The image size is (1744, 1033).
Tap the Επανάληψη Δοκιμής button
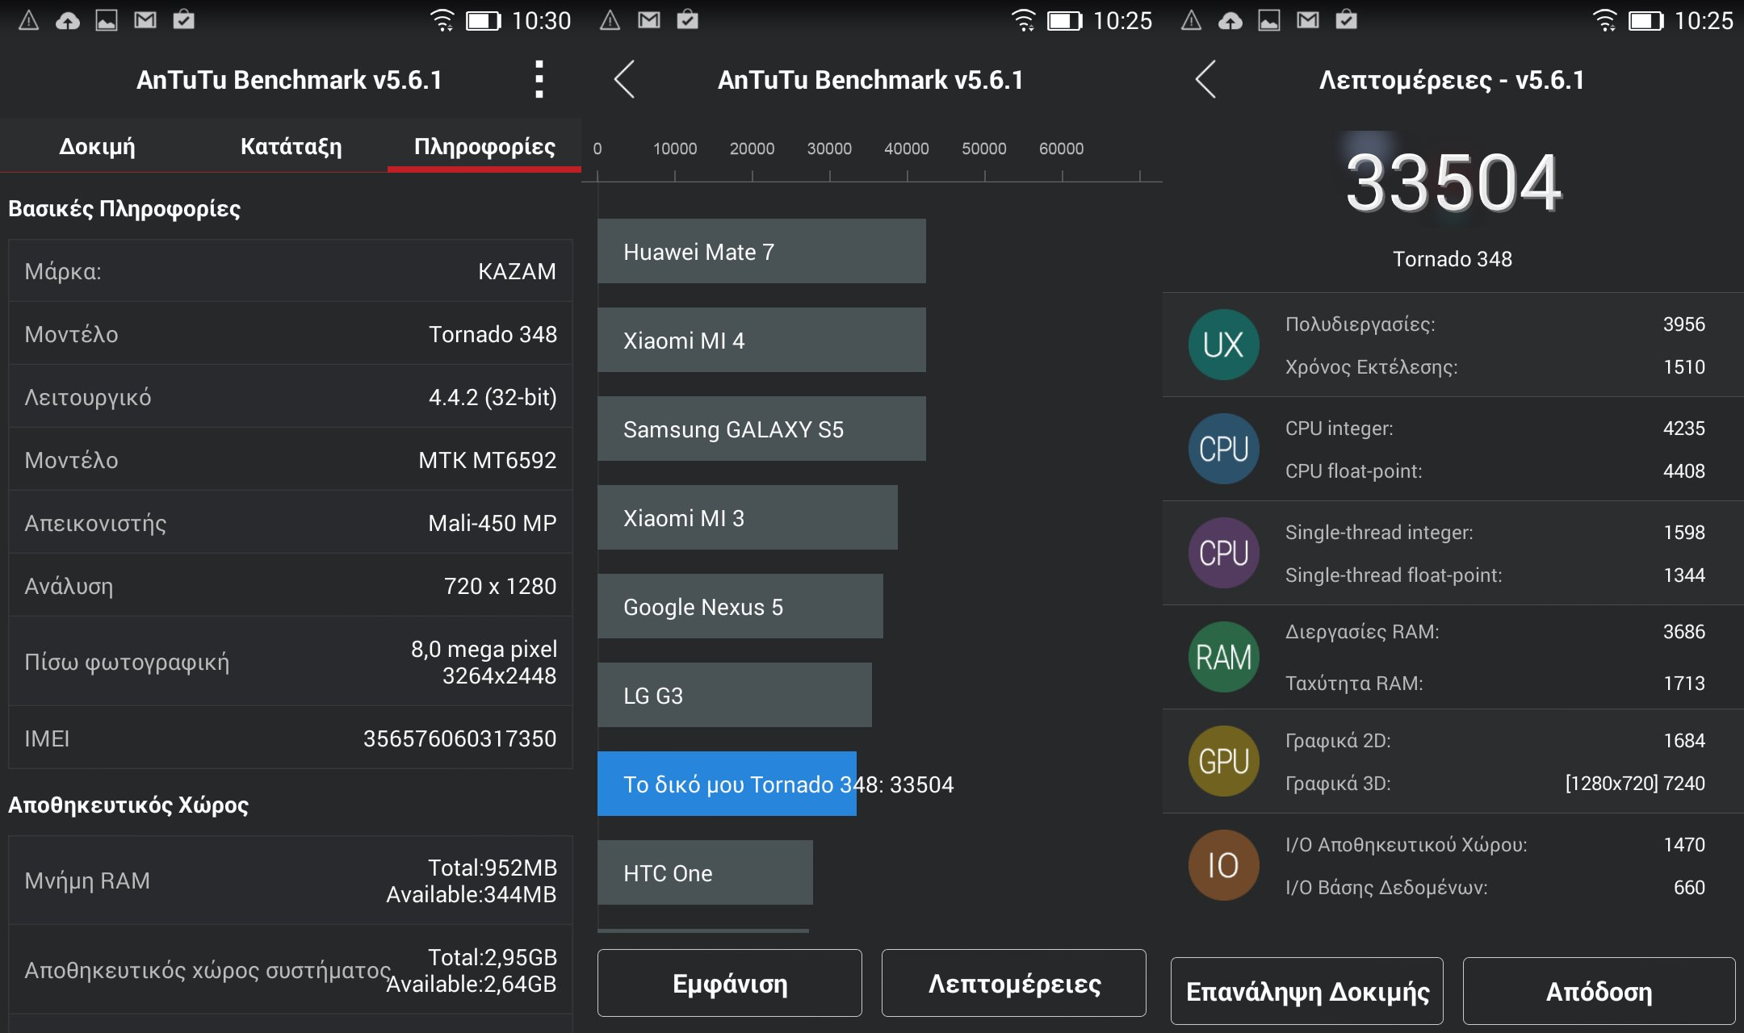1307,991
